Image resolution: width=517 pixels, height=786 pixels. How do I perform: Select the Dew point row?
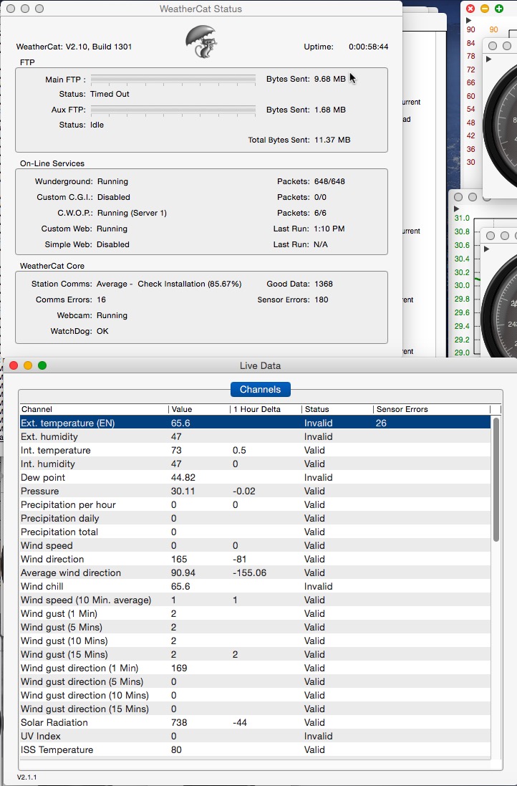[x=255, y=477]
